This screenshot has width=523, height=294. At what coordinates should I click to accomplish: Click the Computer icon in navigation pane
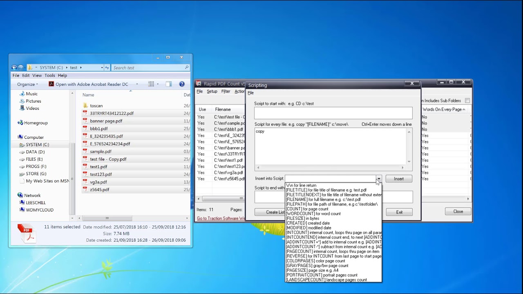(20, 137)
